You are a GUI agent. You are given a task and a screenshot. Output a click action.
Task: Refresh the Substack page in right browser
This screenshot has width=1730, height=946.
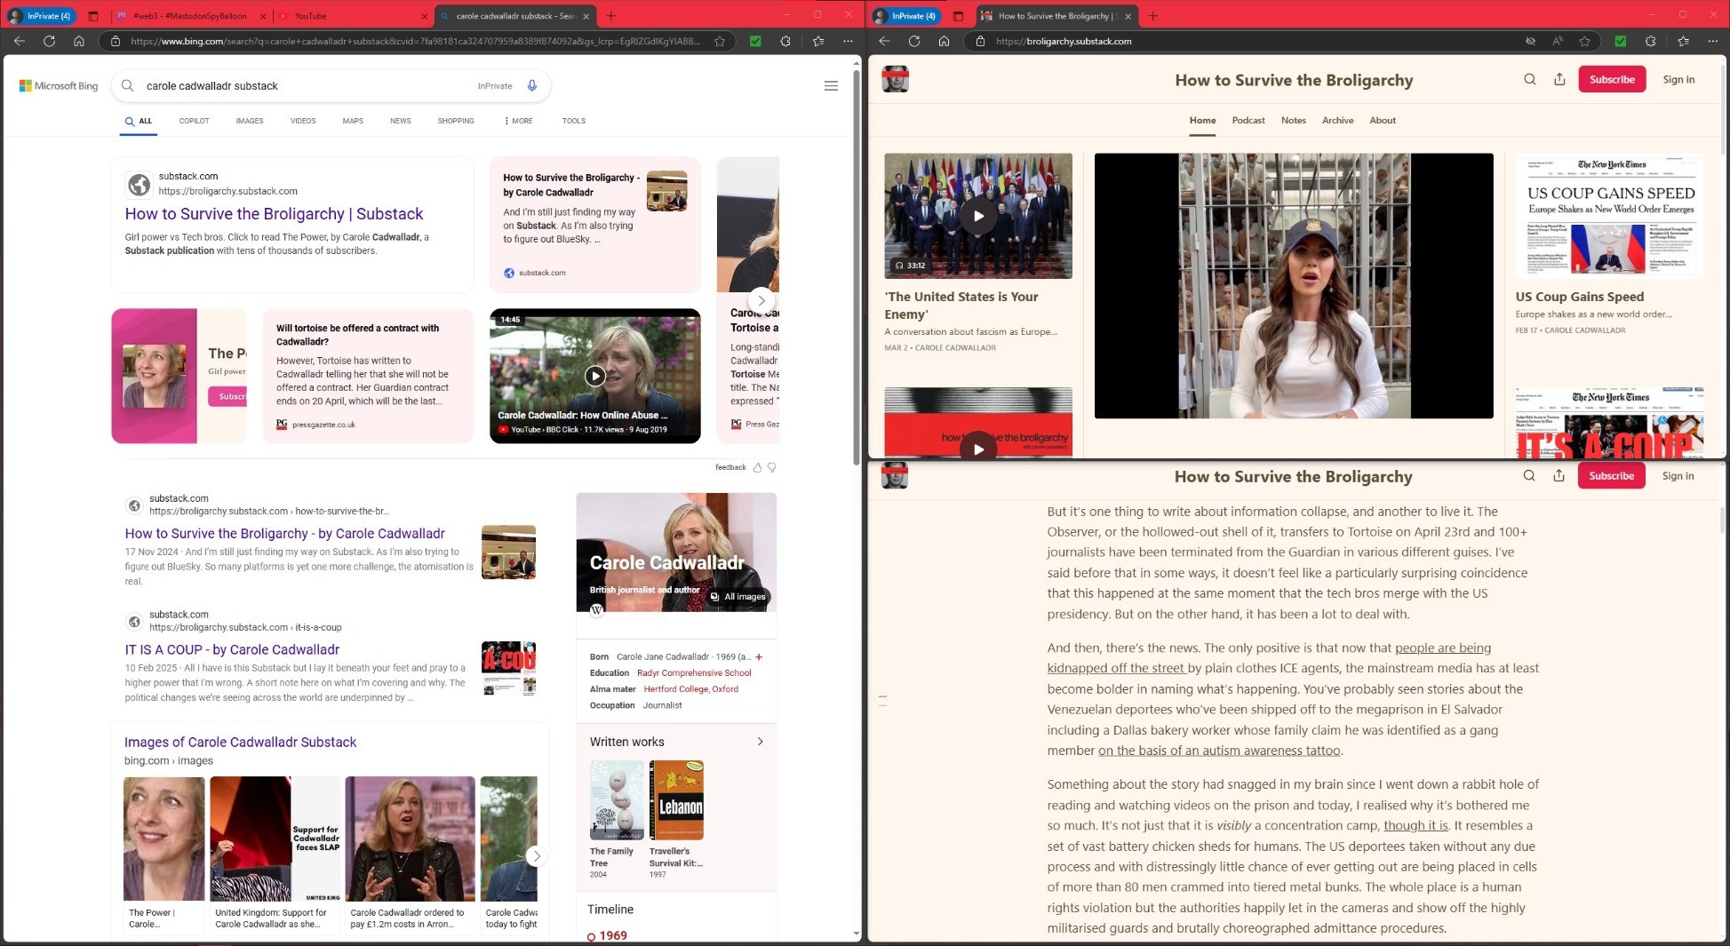(x=913, y=41)
